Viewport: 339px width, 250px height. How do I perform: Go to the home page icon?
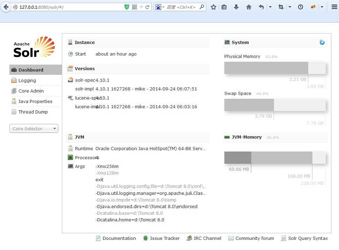tap(249, 7)
